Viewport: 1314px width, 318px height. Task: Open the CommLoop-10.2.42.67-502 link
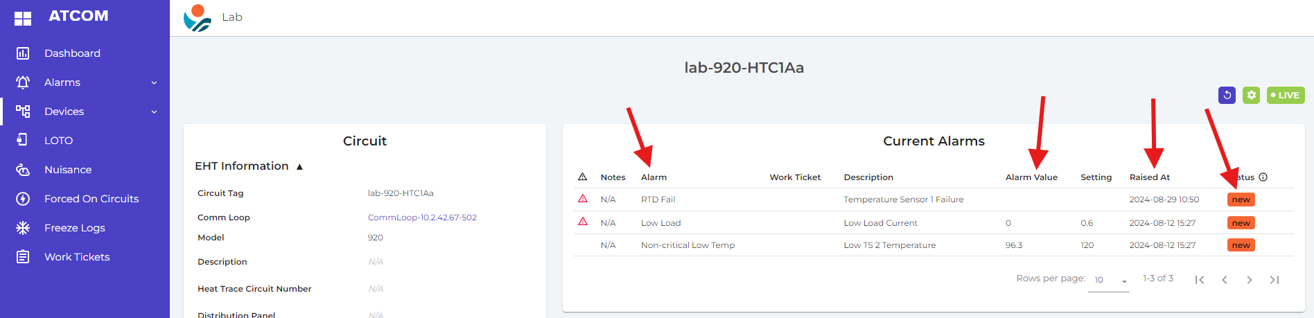[422, 218]
